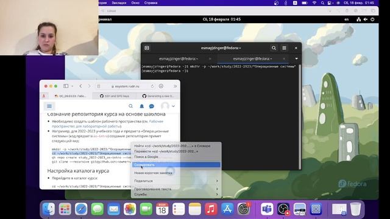Click terminal window scrollbar
The width and height of the screenshot is (390, 219).
click(x=299, y=117)
